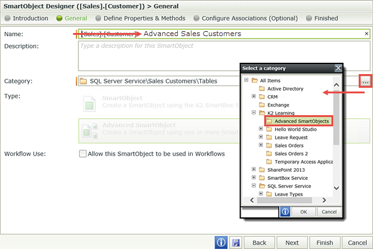
Task: Clear the Name field with x icon
Action: tap(366, 34)
